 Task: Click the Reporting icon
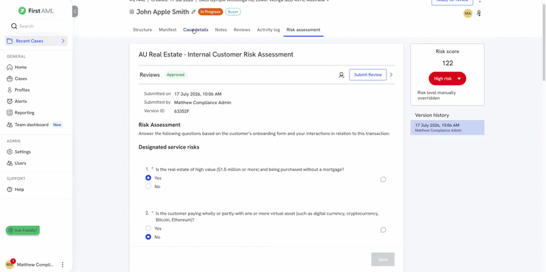pyautogui.click(x=10, y=112)
